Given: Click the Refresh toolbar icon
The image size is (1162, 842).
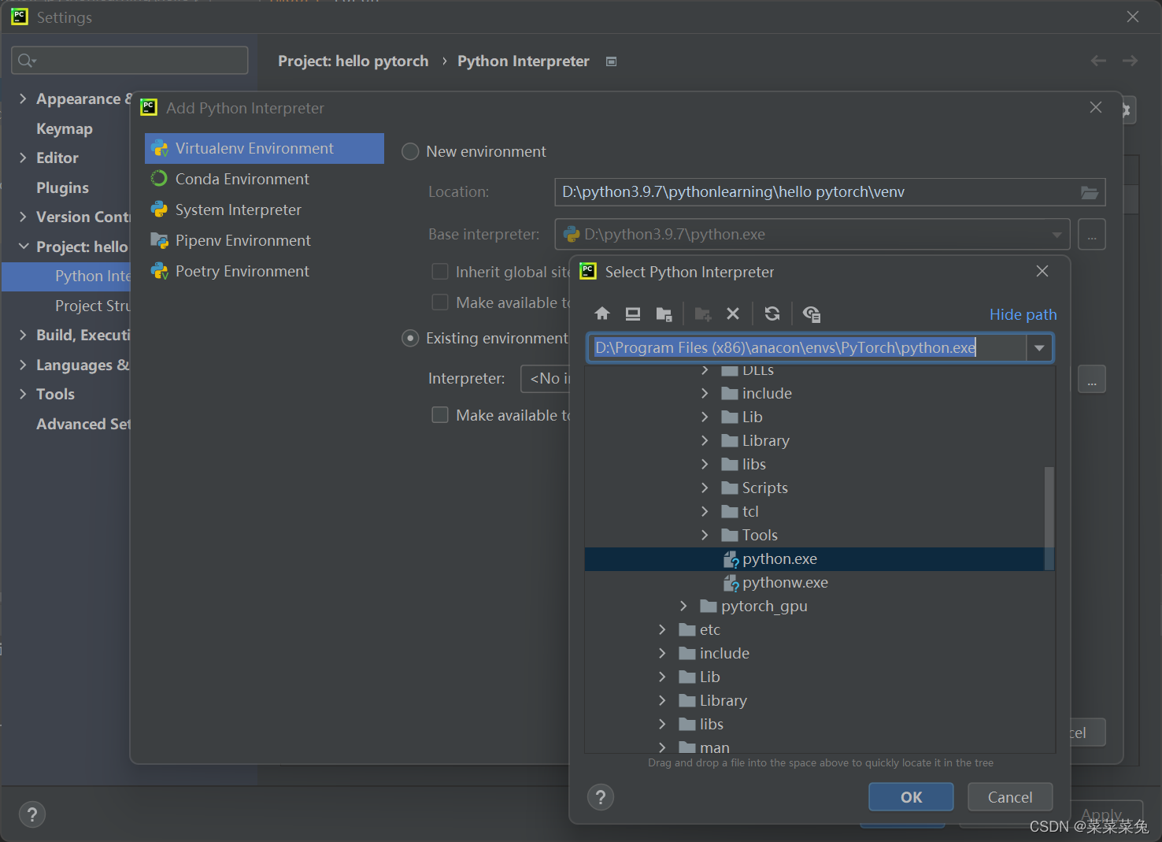Looking at the screenshot, I should pos(772,313).
